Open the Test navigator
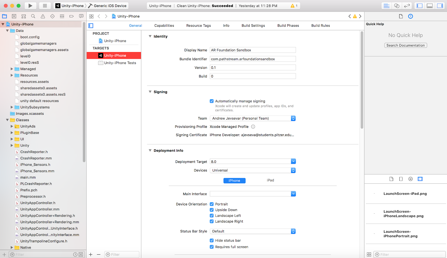447x258 pixels. coord(52,16)
